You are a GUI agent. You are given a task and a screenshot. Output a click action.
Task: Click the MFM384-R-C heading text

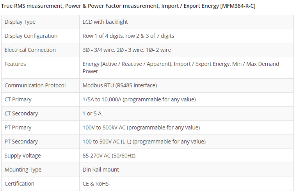coord(128,6)
